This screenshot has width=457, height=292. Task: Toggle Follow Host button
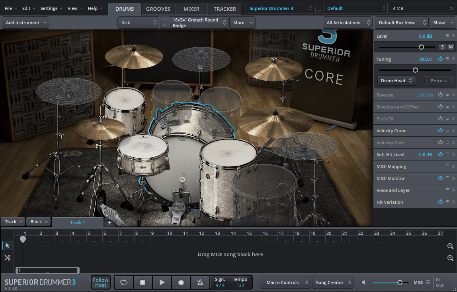click(101, 282)
